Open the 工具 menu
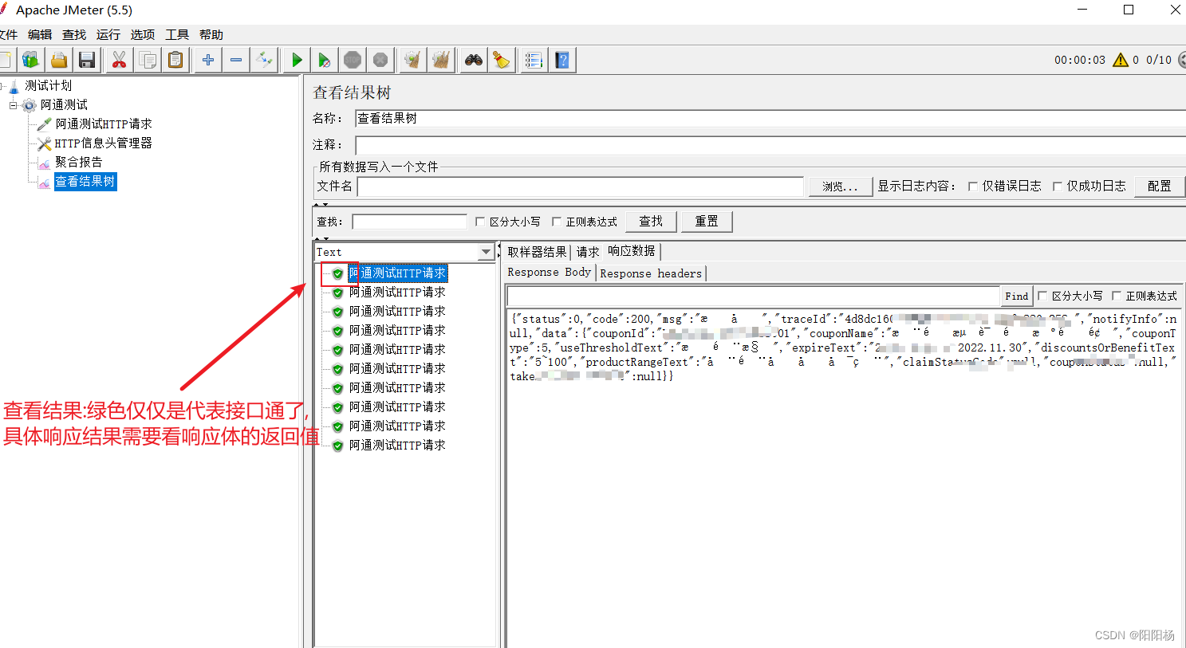 [x=177, y=35]
